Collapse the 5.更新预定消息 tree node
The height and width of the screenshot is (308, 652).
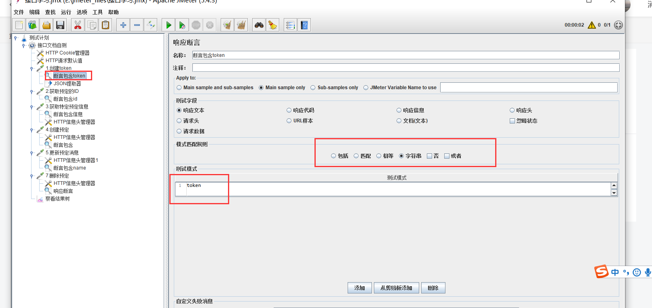coord(32,153)
